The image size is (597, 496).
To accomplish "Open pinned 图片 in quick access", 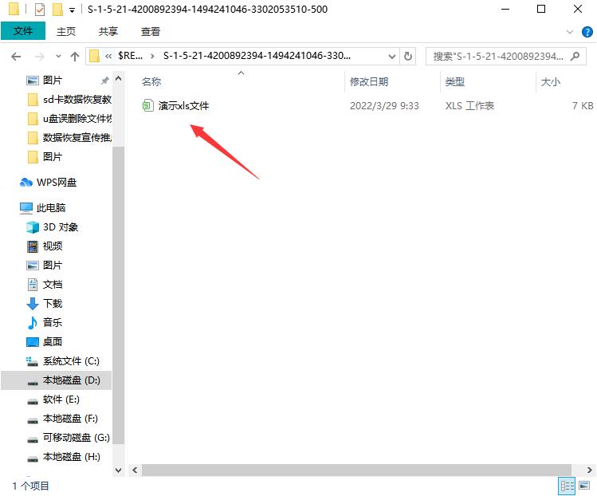I will click(52, 80).
